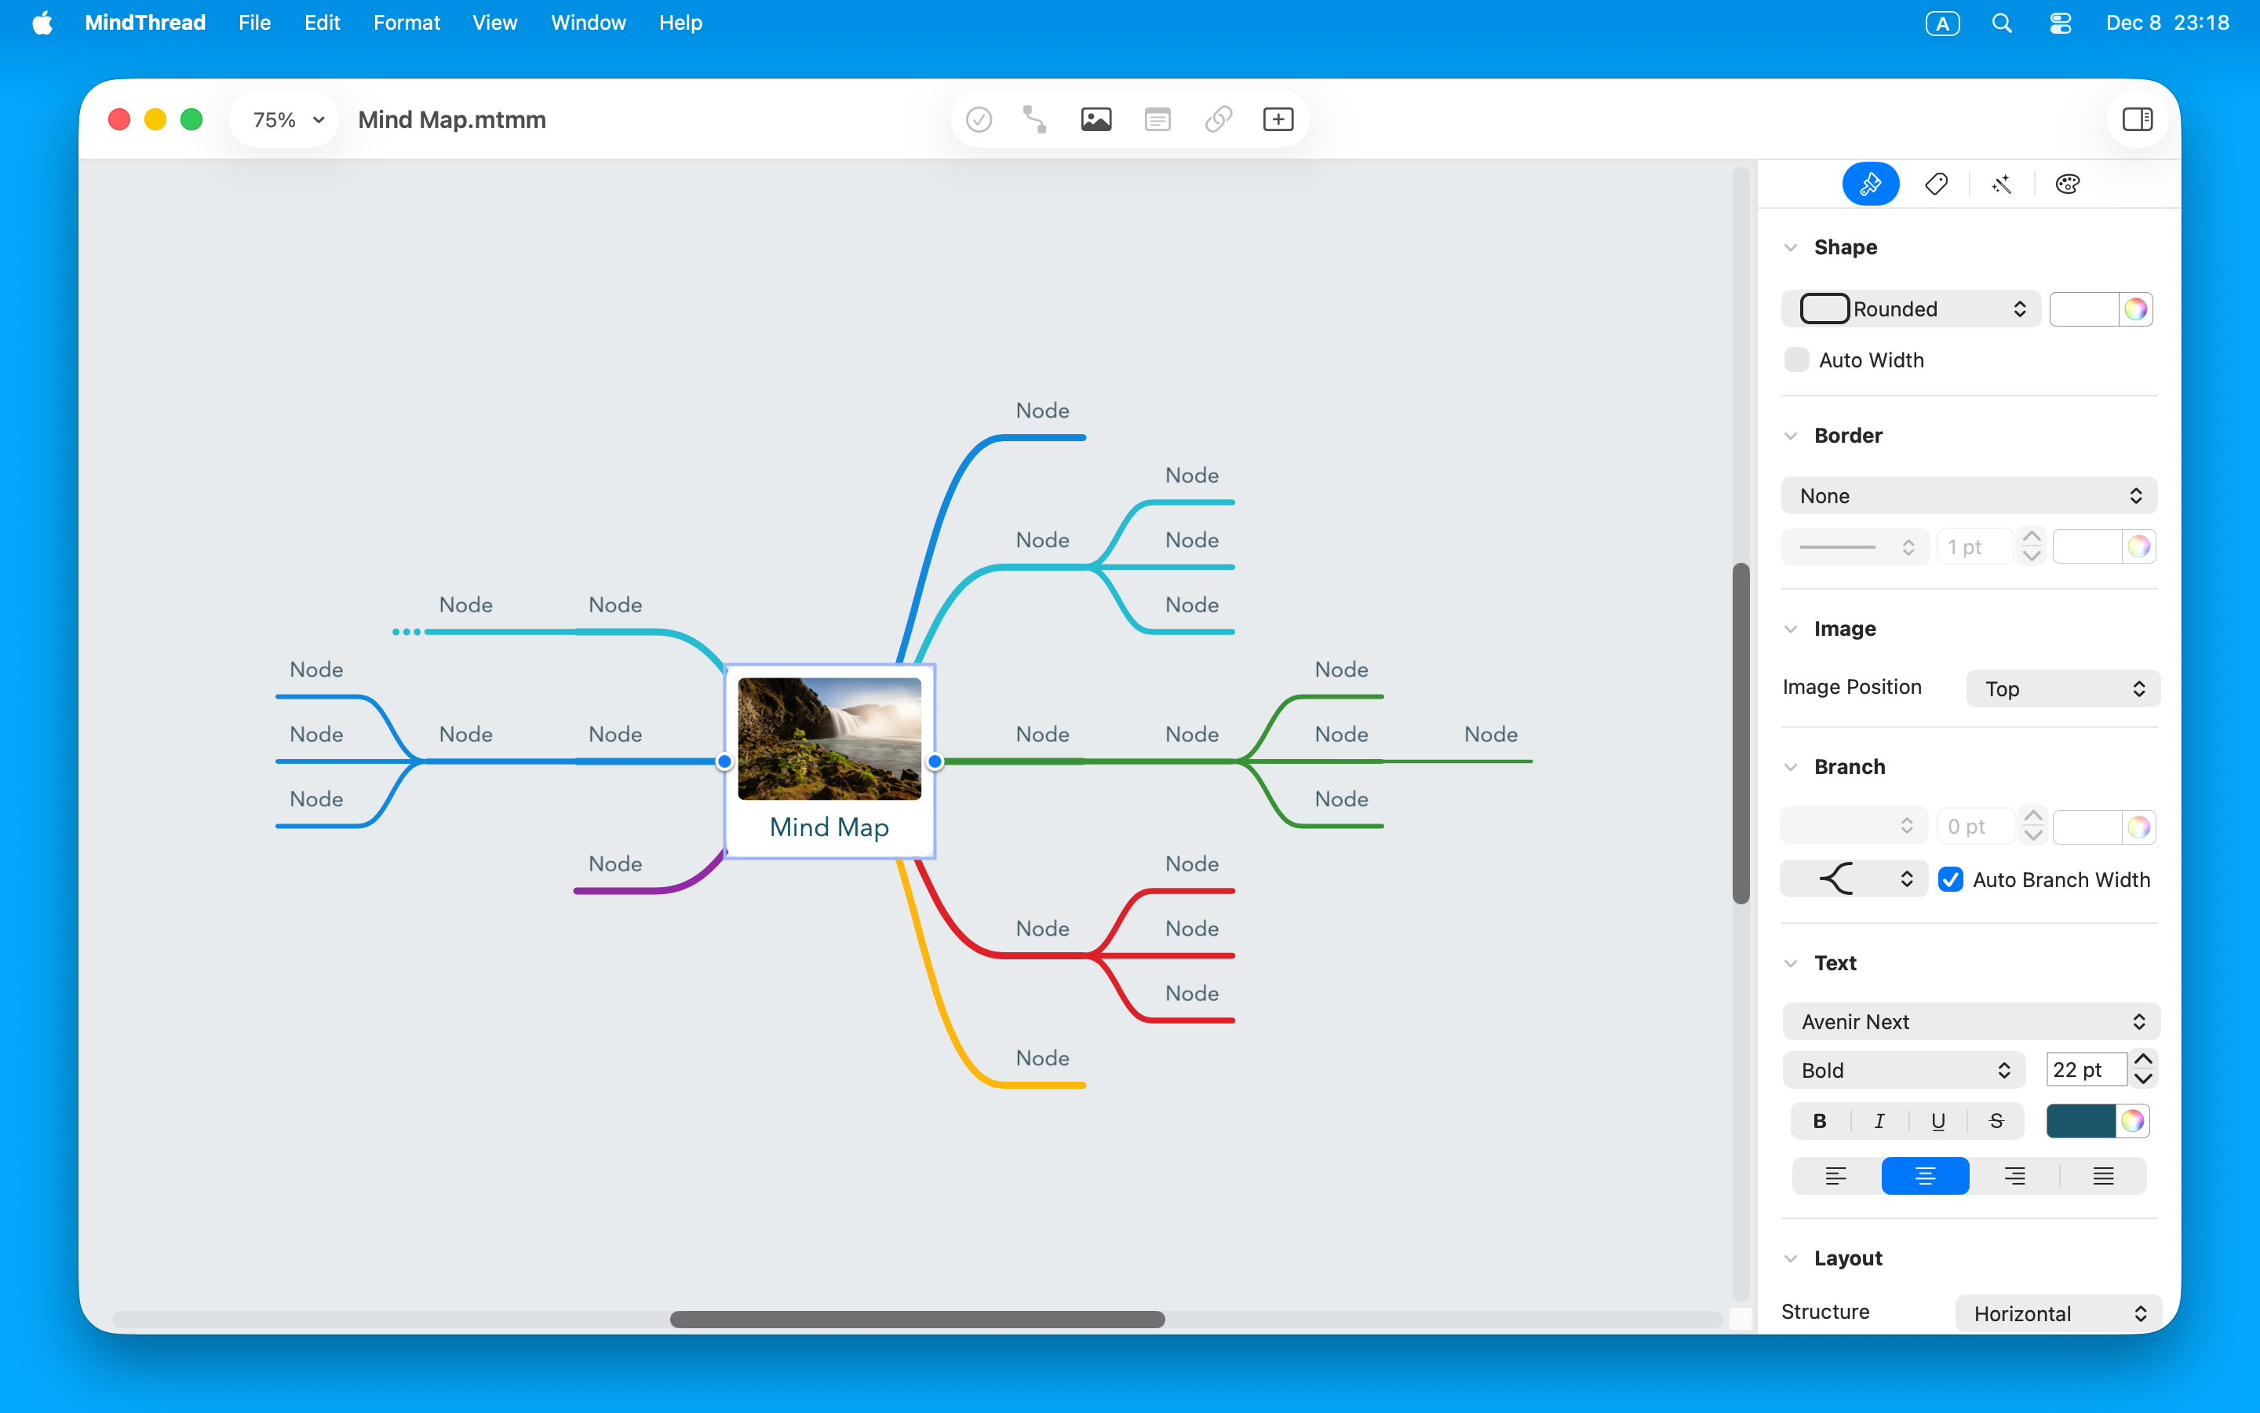The width and height of the screenshot is (2260, 1413).
Task: Insert image using toolbar picture icon
Action: pos(1095,119)
